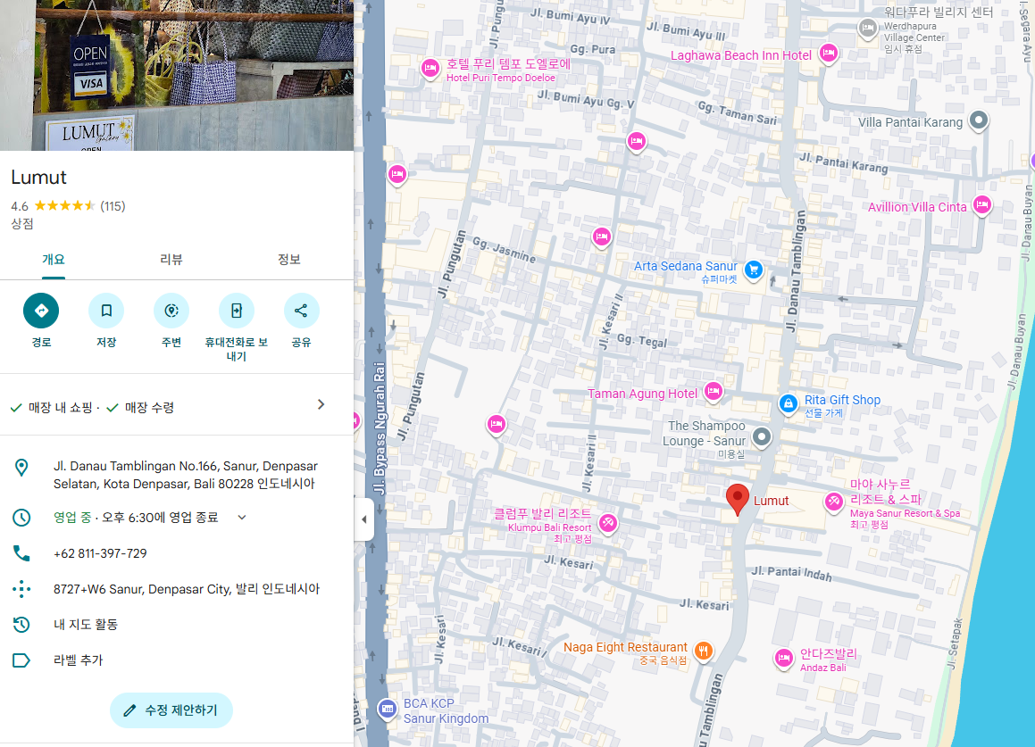The height and width of the screenshot is (747, 1035).
Task: Open Klumpu Bali Resort marker
Action: (x=608, y=523)
